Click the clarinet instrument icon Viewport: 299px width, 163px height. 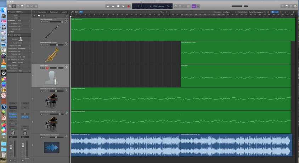[x=52, y=32]
